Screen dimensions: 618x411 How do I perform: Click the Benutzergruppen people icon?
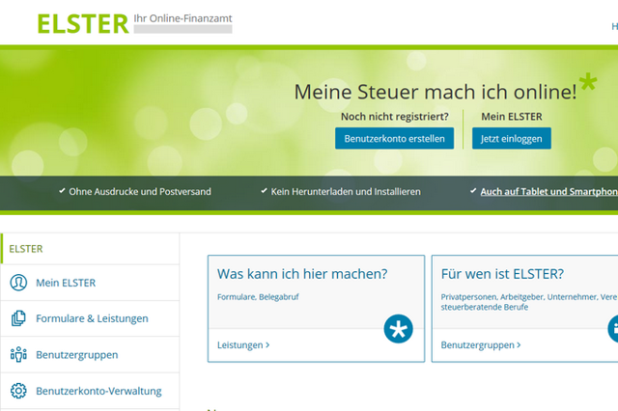tap(18, 354)
